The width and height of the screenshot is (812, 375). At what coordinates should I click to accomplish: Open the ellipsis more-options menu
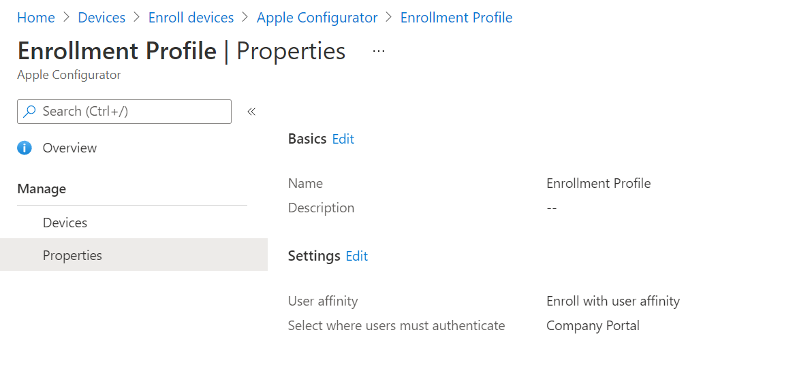pyautogui.click(x=379, y=51)
